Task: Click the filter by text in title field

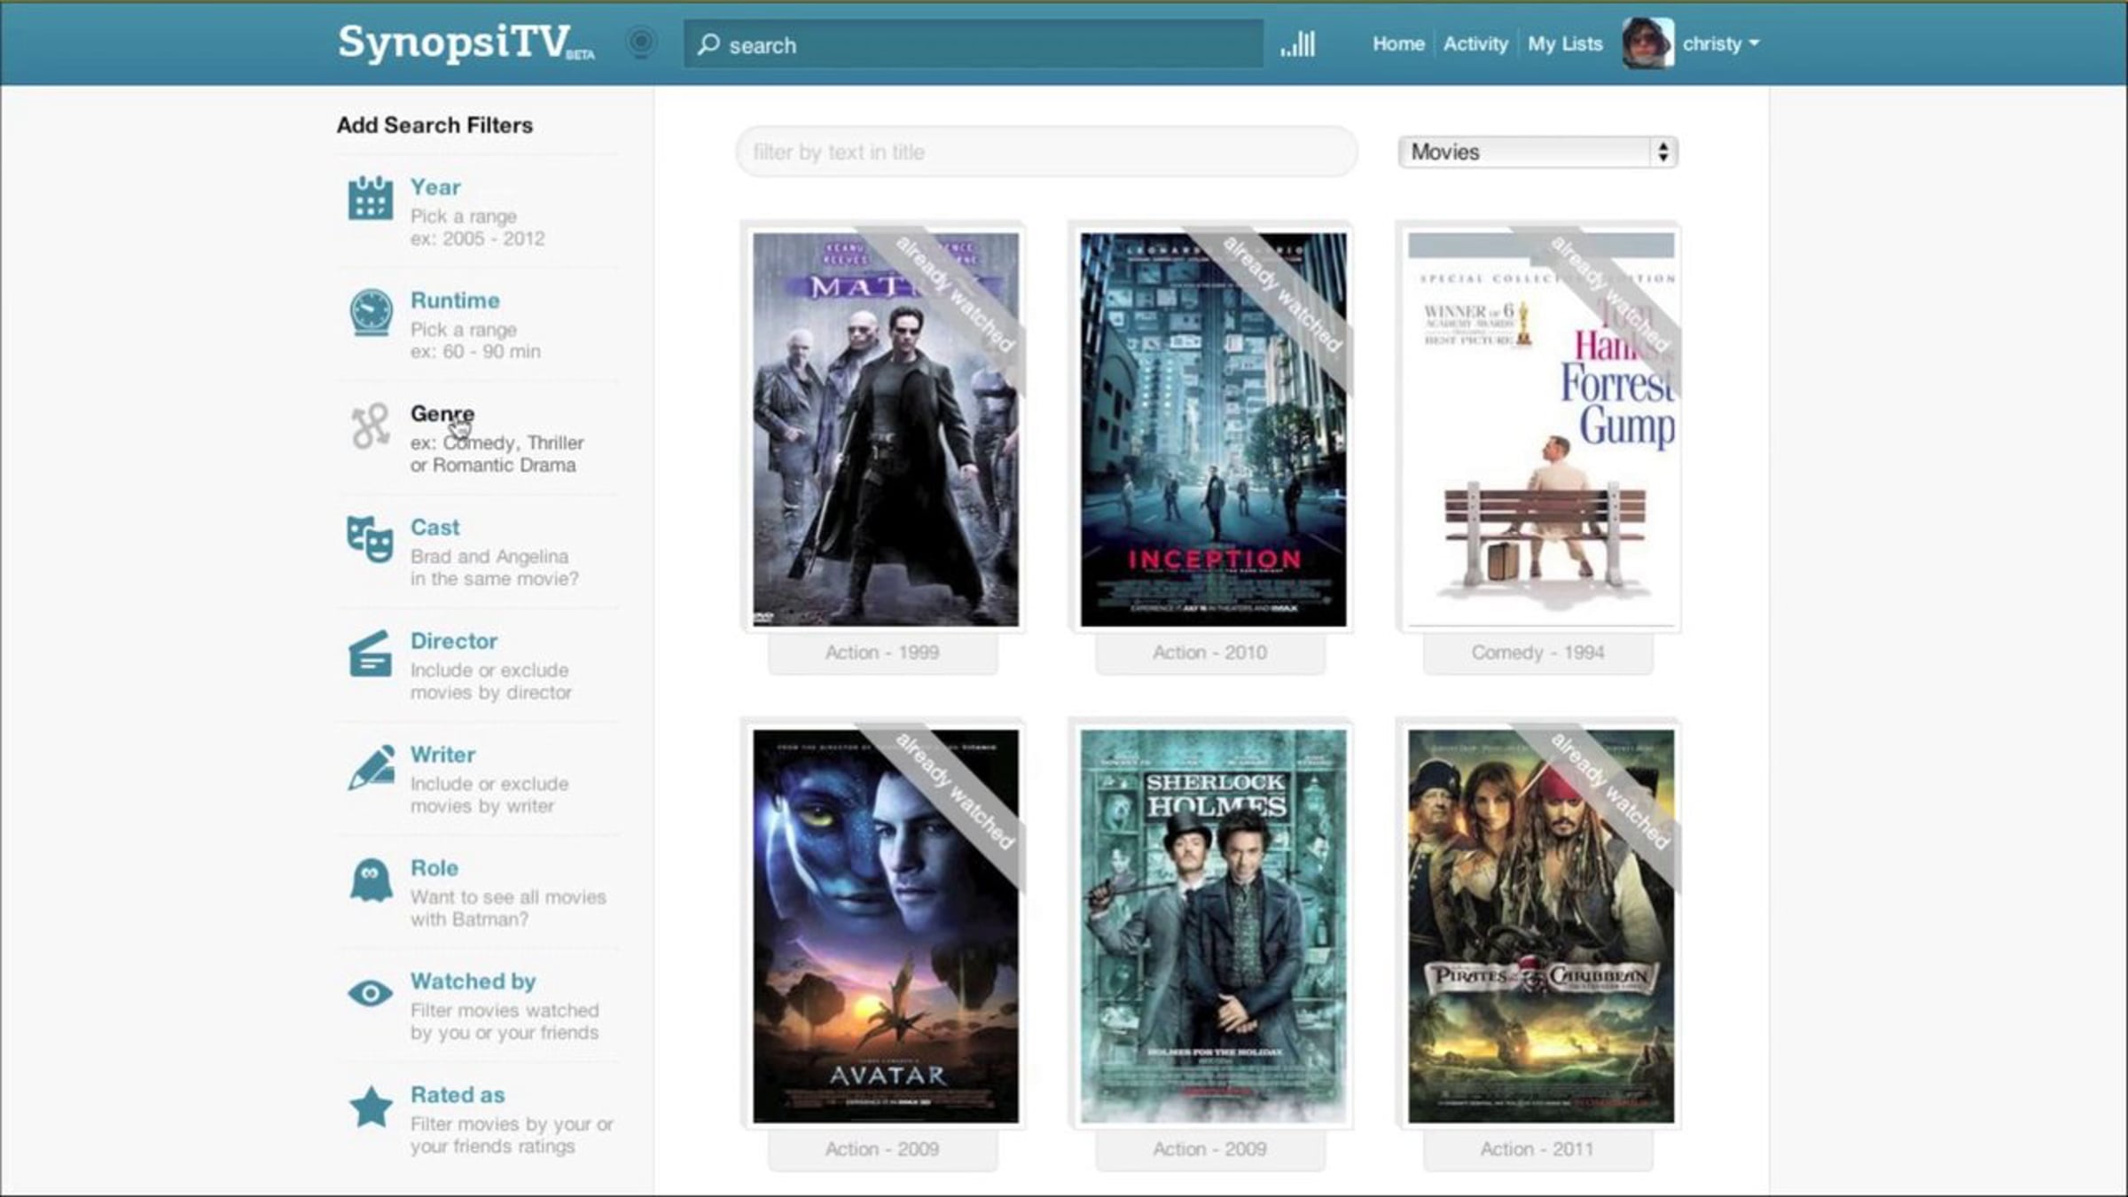Action: pos(1046,152)
